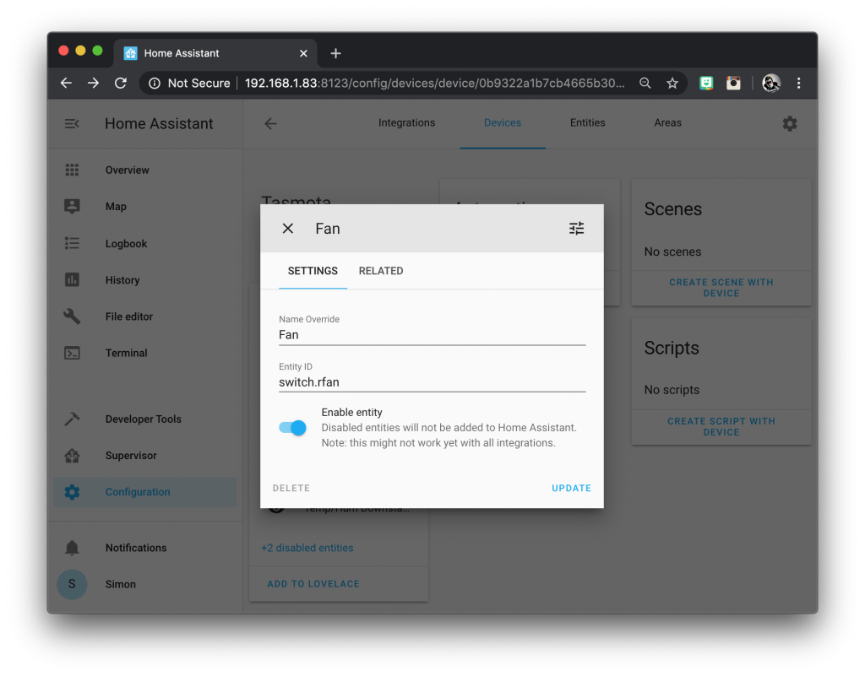
Task: Click the 'Home Assistant' sidebar title
Action: (x=159, y=123)
